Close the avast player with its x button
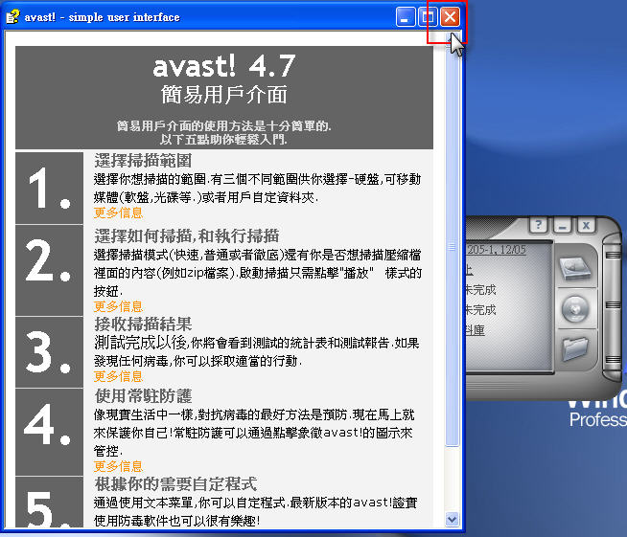Image resolution: width=627 pixels, height=537 pixels. coord(586,225)
